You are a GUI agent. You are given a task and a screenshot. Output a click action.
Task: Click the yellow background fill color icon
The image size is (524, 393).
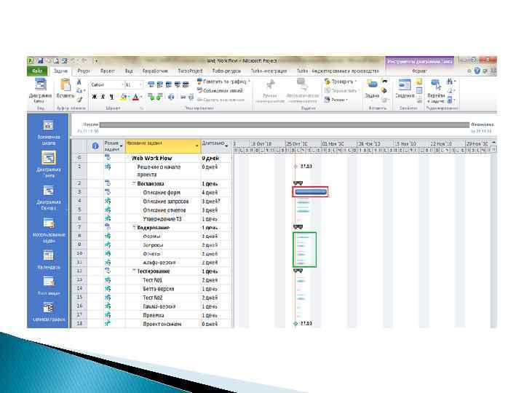coord(123,98)
